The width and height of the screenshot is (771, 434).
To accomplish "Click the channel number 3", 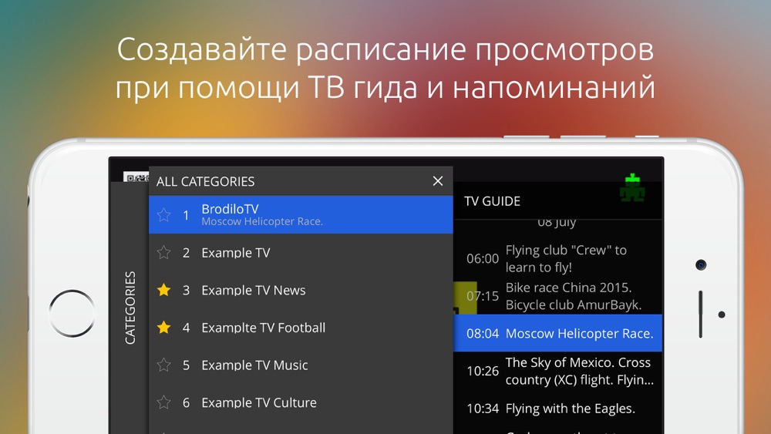I will 186,290.
